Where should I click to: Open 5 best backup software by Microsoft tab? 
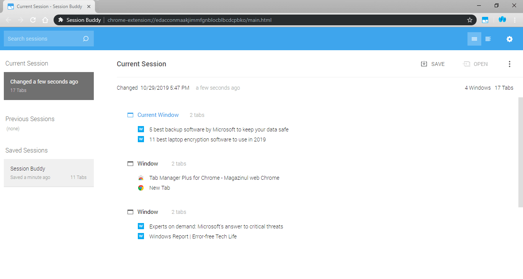(x=219, y=130)
